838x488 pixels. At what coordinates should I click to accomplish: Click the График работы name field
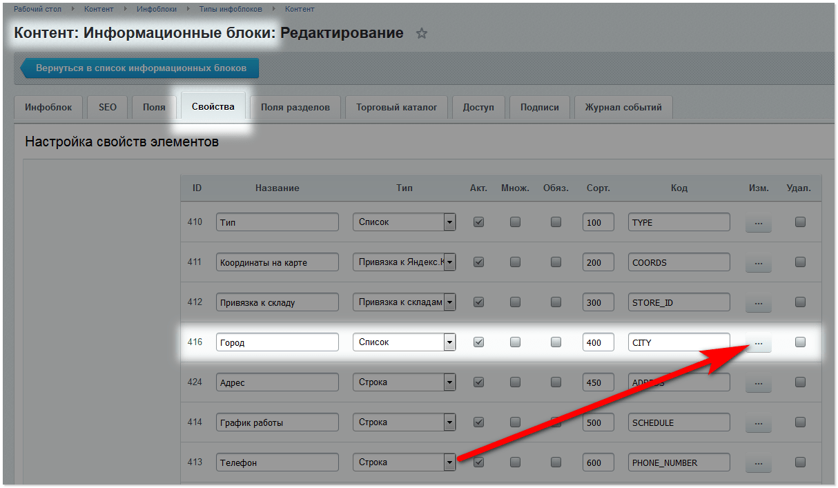coord(277,422)
